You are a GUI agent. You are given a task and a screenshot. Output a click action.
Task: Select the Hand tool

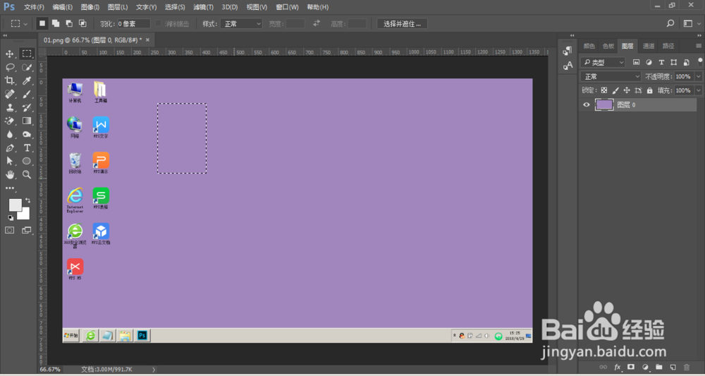click(9, 174)
